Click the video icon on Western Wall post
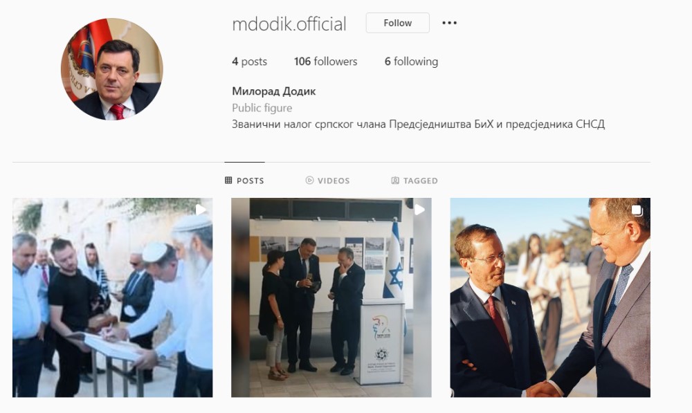 coord(201,210)
